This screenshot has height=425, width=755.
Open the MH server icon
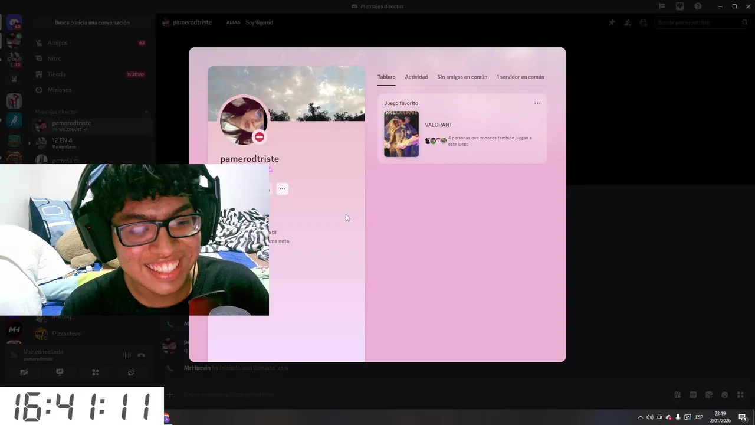pyautogui.click(x=14, y=329)
